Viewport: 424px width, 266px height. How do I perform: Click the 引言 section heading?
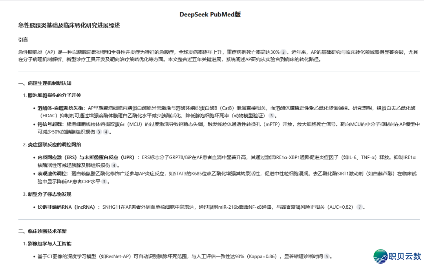pos(21,39)
